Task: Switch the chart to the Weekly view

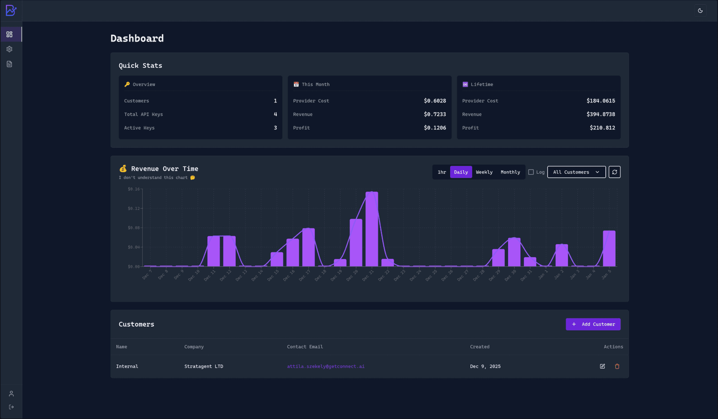Action: [x=484, y=172]
